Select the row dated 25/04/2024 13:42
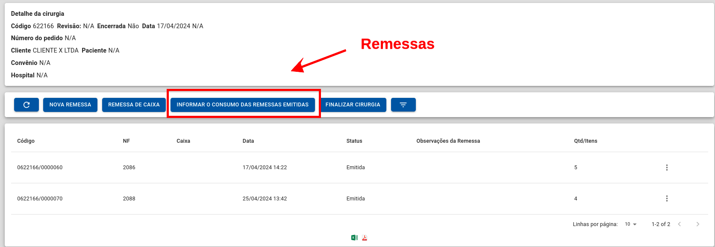The image size is (715, 247). [x=359, y=199]
